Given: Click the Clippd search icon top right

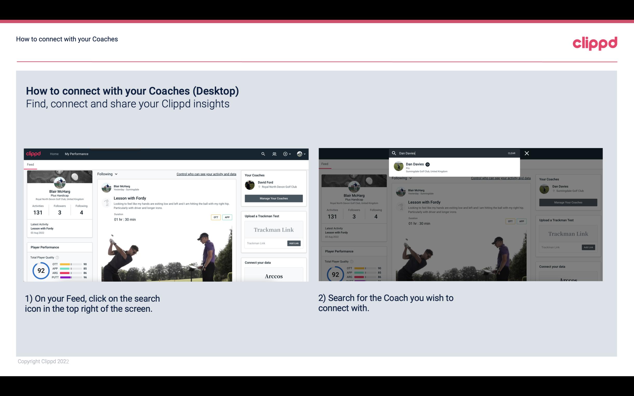Looking at the screenshot, I should pos(262,154).
